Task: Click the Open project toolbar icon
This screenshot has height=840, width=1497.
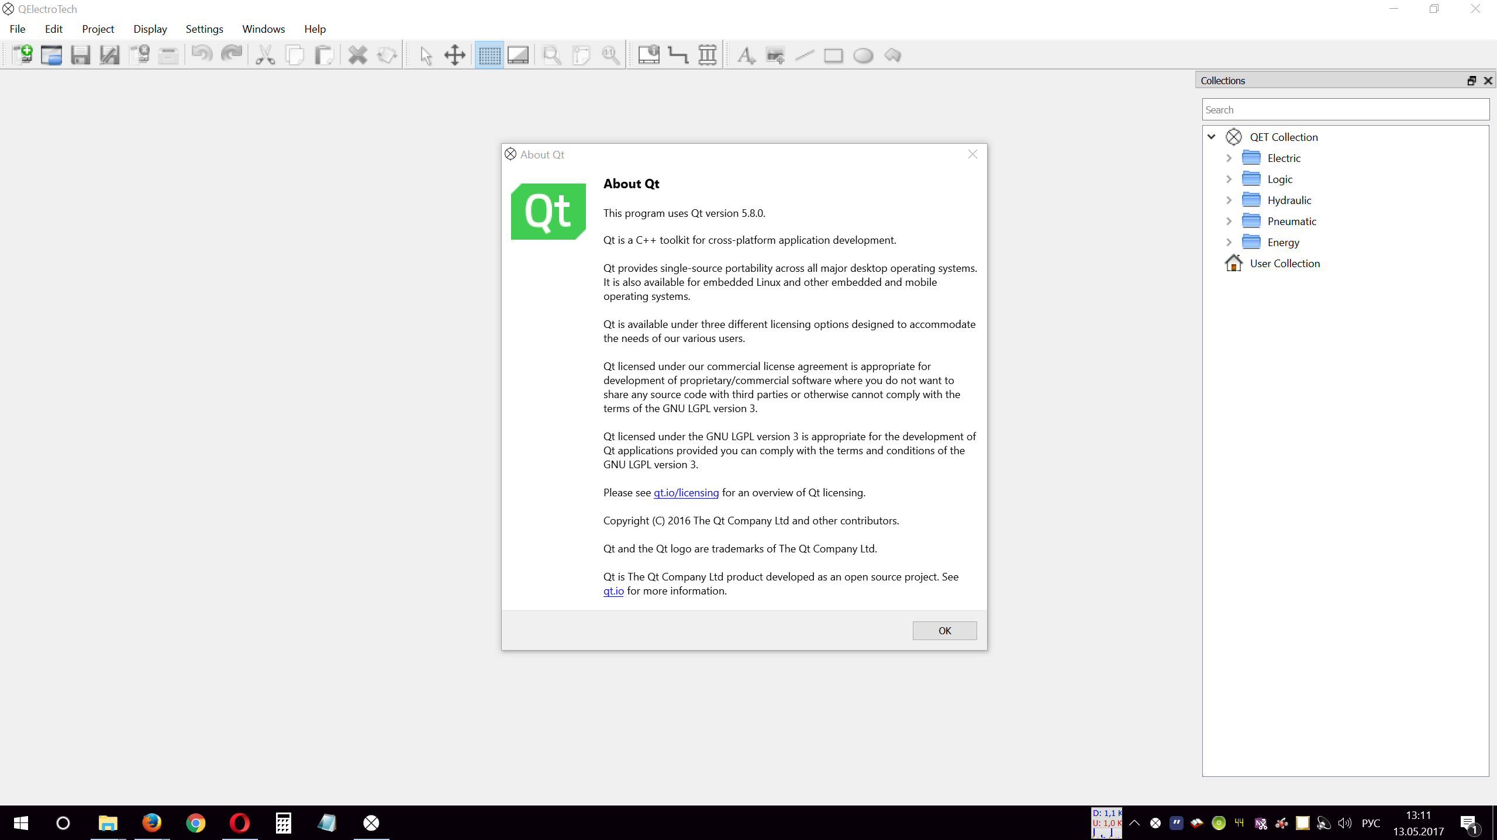Action: point(51,56)
